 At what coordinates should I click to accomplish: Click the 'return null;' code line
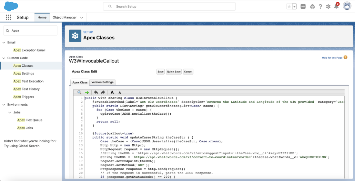click(x=108, y=121)
